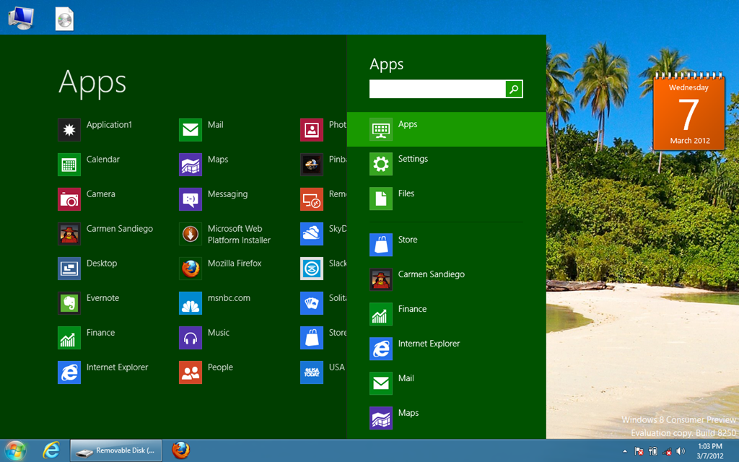Image resolution: width=739 pixels, height=462 pixels.
Task: Click the search magnifier button
Action: tap(514, 89)
